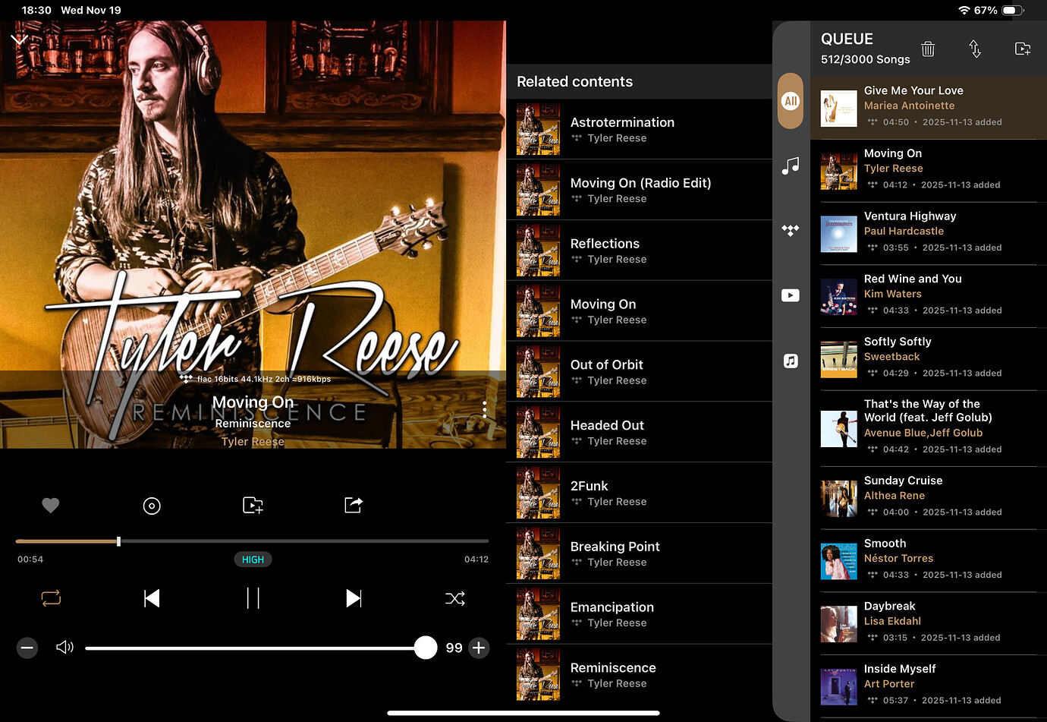Collapse the player with top-left chevron
1047x722 pixels.
19,39
